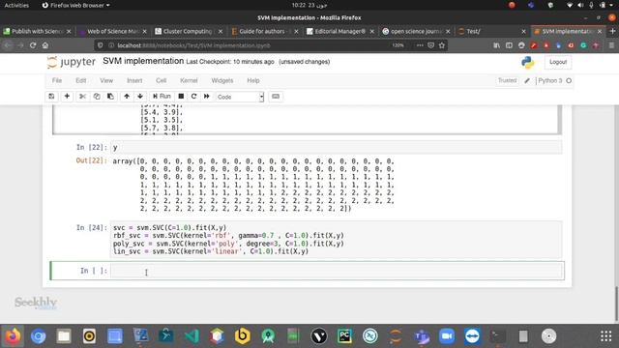The height and width of the screenshot is (348, 619).
Task: Open the Widgets menu in Jupyter
Action: 222,80
